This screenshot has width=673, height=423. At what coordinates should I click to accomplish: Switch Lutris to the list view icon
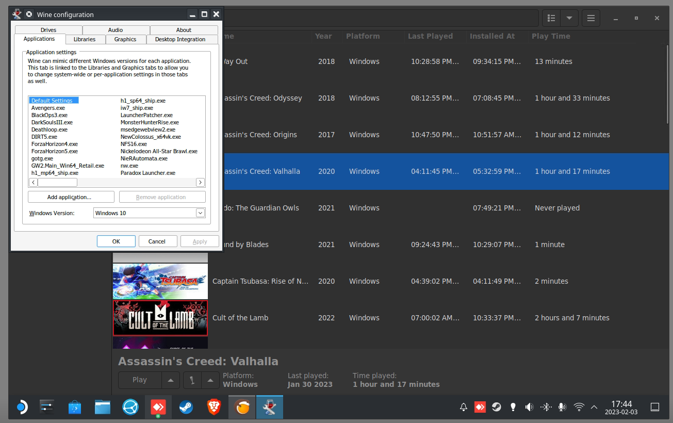(551, 18)
